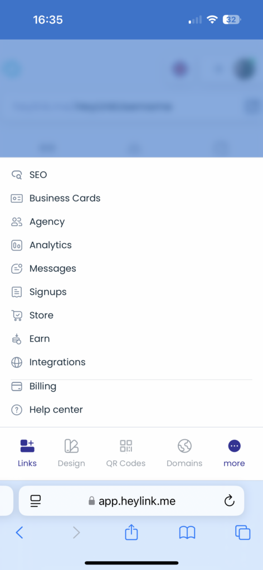Screen dimensions: 263x570
Task: Open the Signups list icon
Action: point(17,292)
